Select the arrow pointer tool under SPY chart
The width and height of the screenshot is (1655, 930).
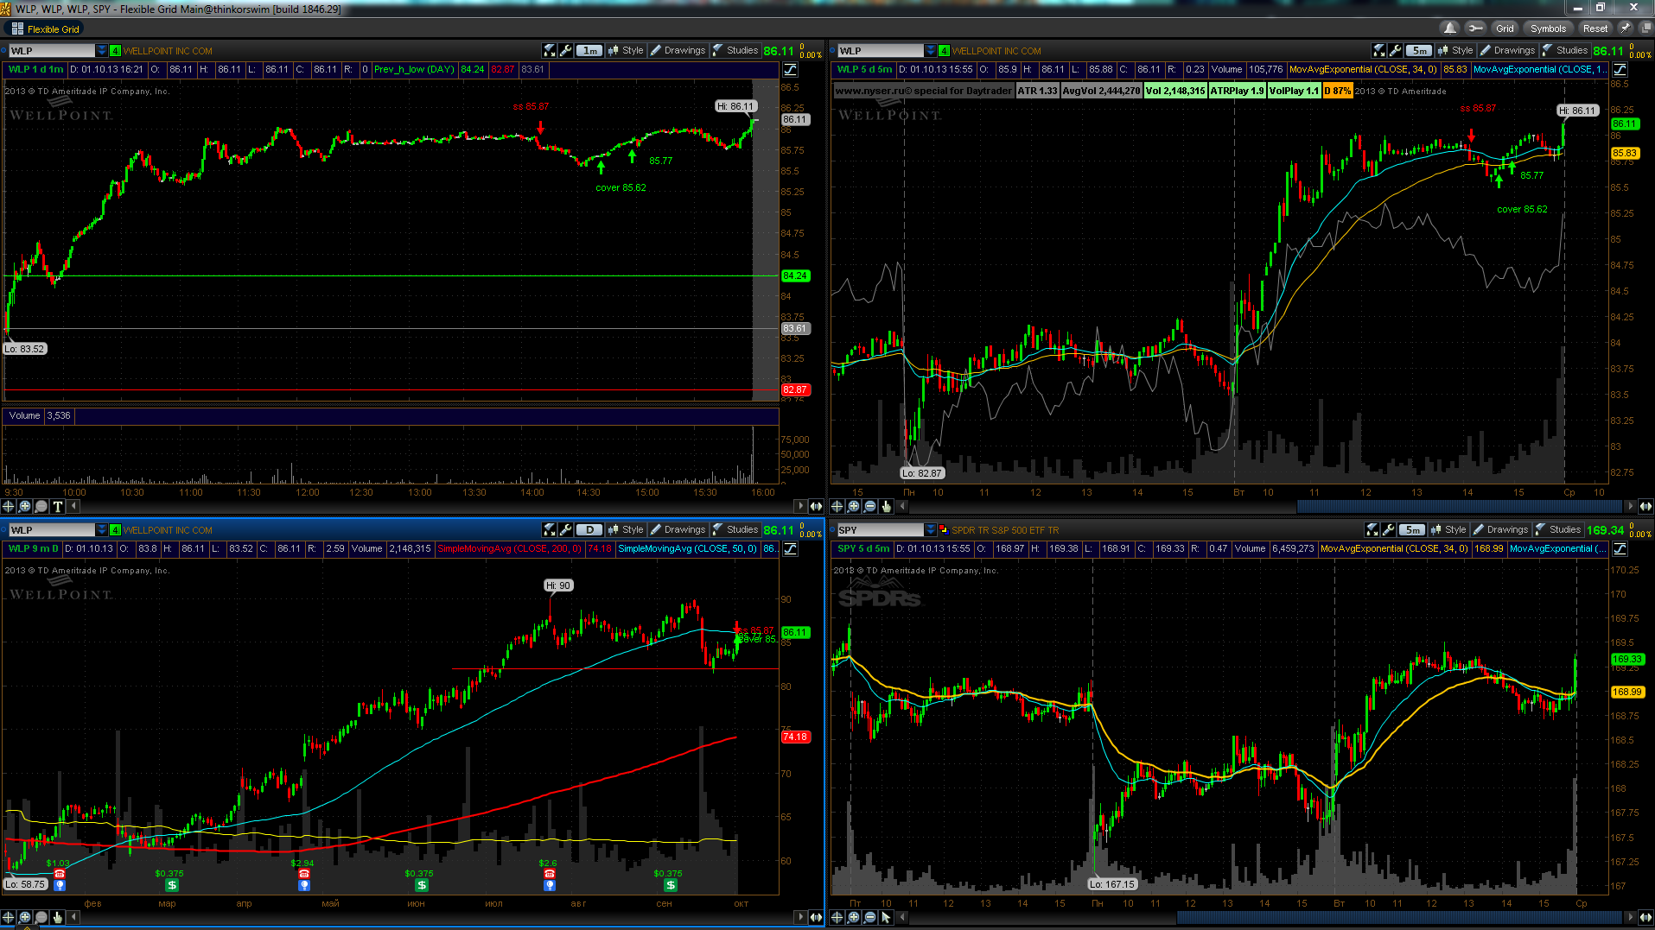pos(887,917)
